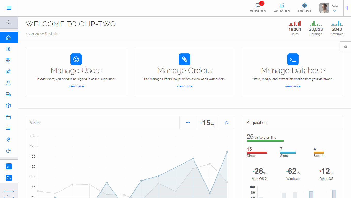Open the pie chart sidebar icon
Screen dimensions: 351x198
coord(8,151)
